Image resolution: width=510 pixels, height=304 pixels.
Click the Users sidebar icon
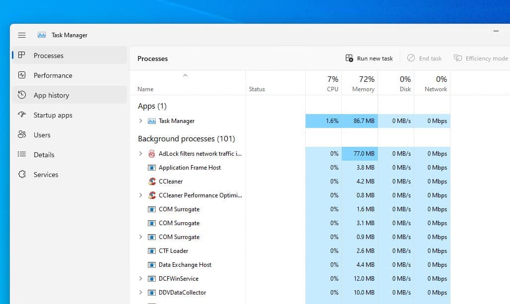(22, 134)
